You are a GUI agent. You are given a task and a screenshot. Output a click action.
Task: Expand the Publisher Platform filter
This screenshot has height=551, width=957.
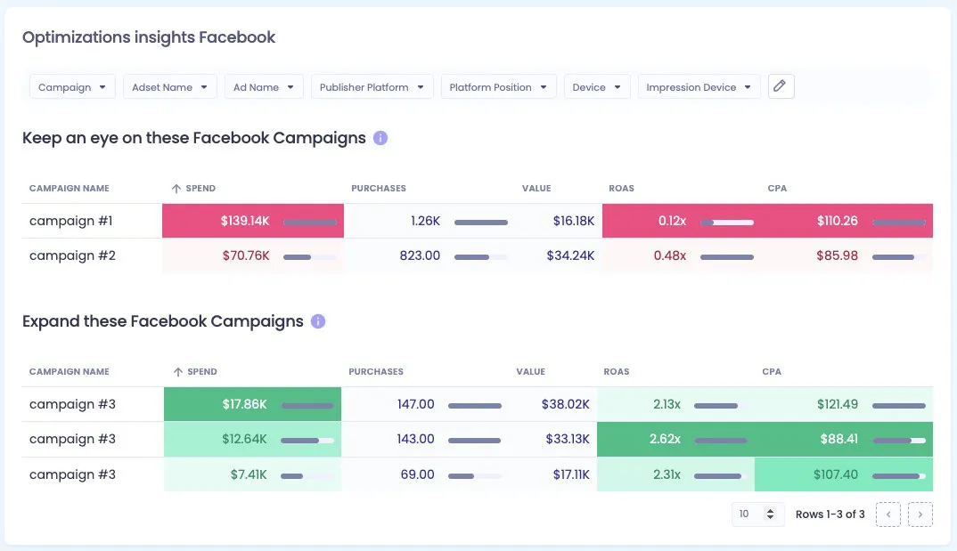click(x=372, y=87)
